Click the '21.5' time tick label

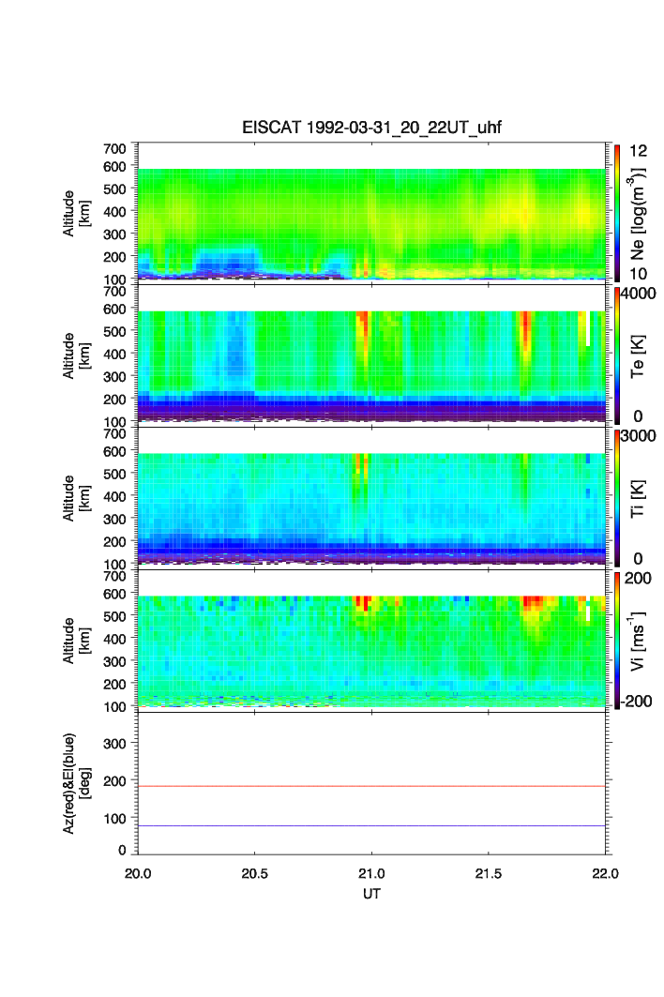(488, 873)
